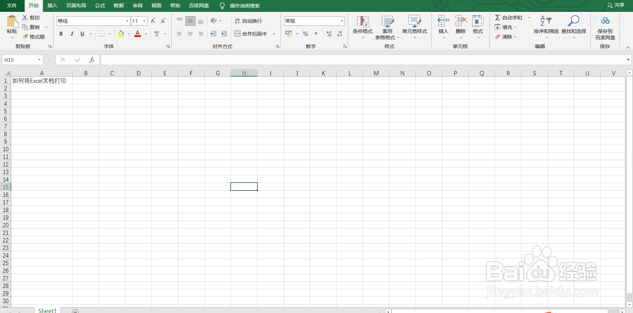Toggle bold formatting
633x313 pixels.
61,34
